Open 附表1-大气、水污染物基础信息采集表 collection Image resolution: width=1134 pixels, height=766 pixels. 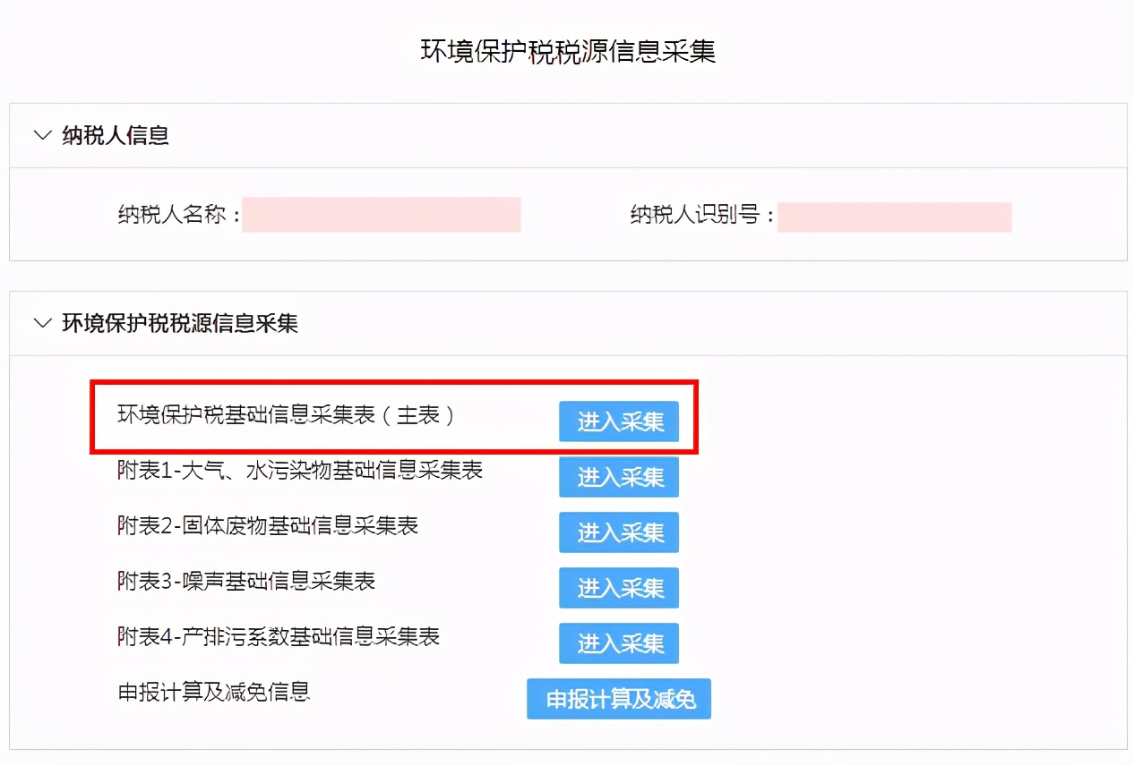coord(619,477)
